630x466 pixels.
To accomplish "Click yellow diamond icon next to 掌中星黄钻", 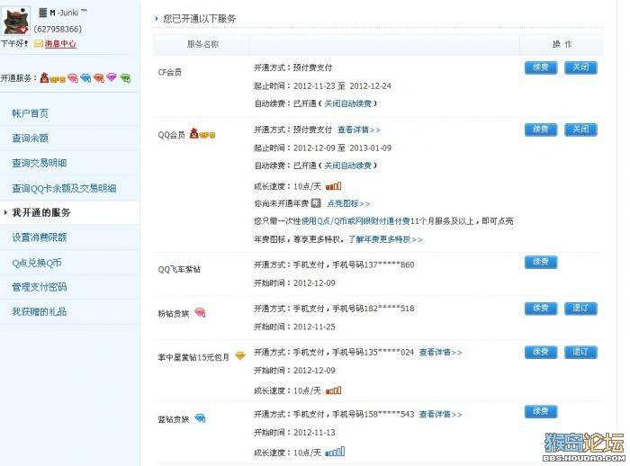I will (240, 355).
